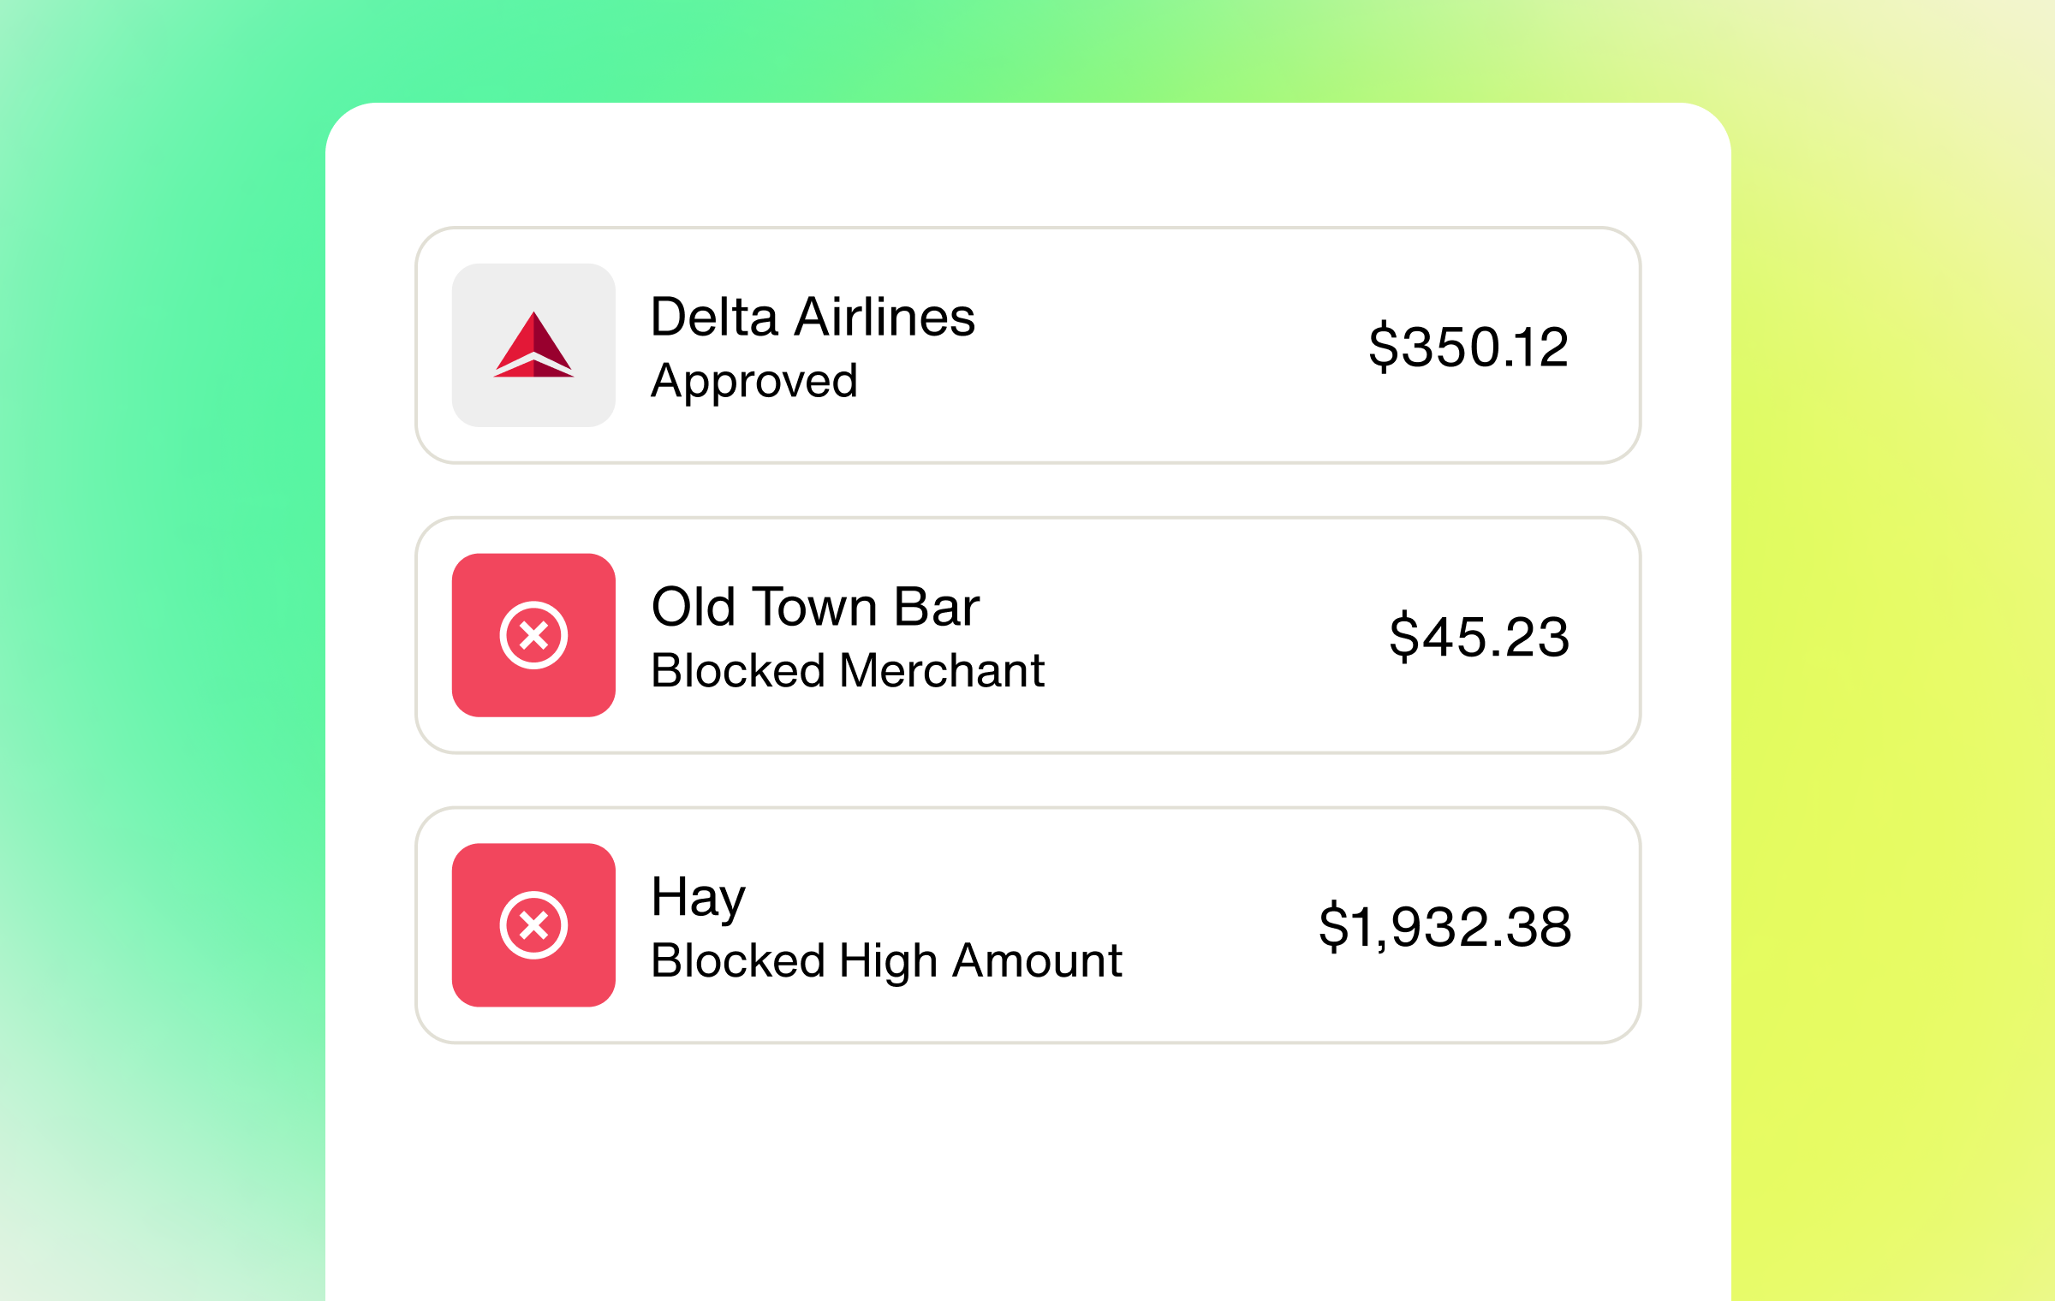Click the green gradient background left of panel
The height and width of the screenshot is (1301, 2055).
(163, 650)
